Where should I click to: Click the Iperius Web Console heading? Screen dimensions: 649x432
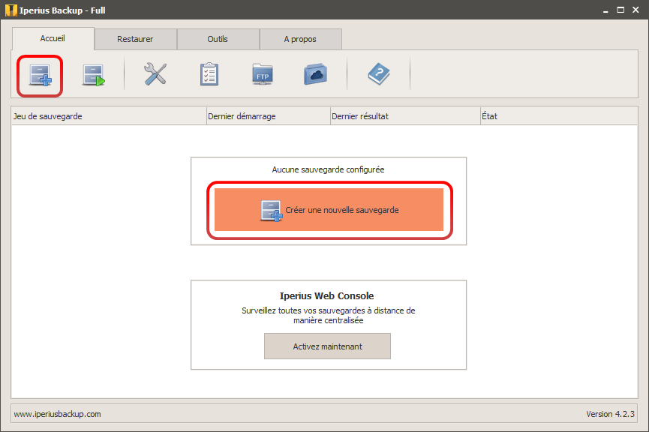pyautogui.click(x=326, y=295)
